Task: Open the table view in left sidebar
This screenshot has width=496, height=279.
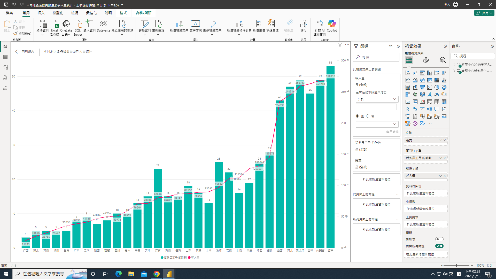Action: (x=5, y=57)
